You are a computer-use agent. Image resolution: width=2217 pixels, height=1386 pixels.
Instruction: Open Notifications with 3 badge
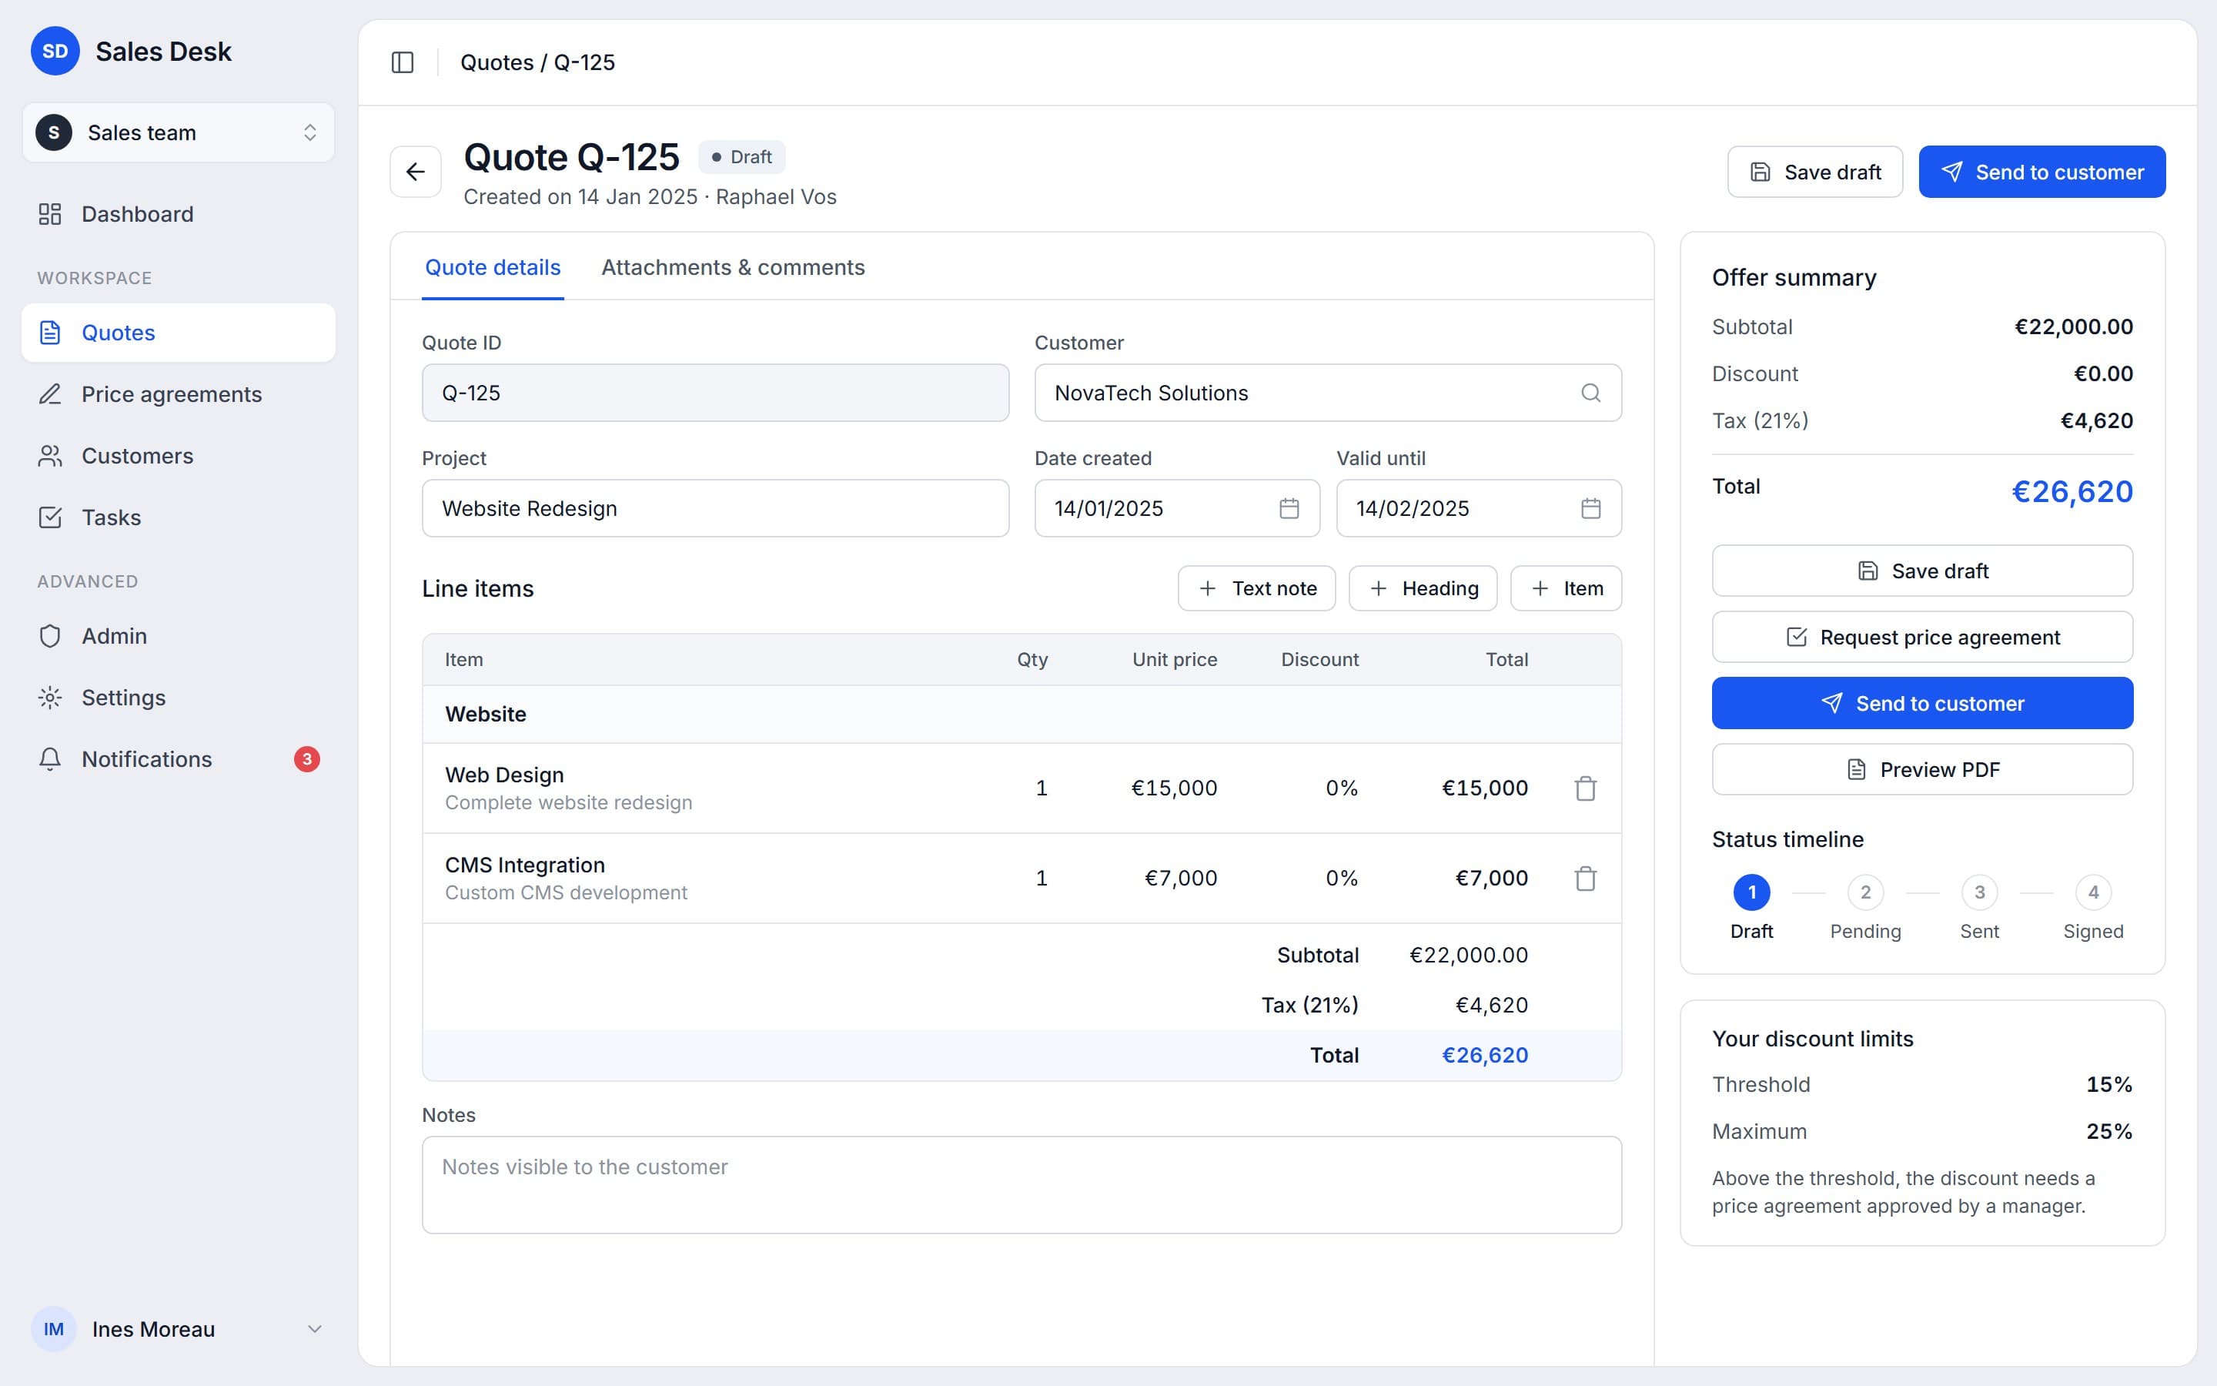point(179,759)
